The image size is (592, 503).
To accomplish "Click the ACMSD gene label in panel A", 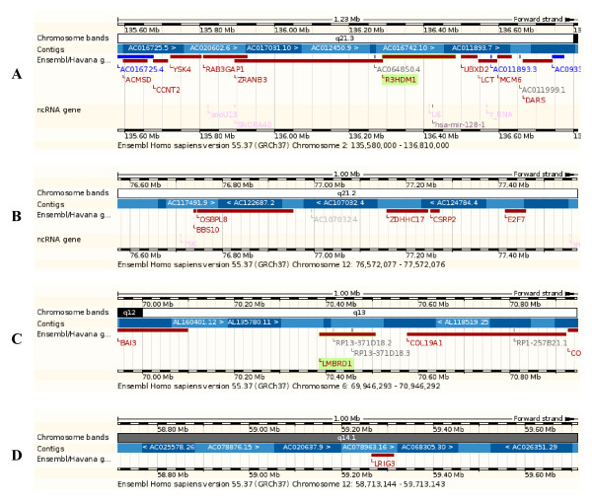I will click(x=138, y=80).
